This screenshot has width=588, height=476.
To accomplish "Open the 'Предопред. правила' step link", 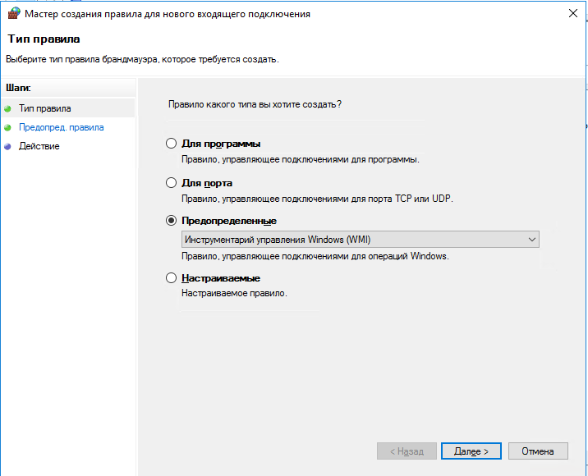I will click(x=61, y=128).
